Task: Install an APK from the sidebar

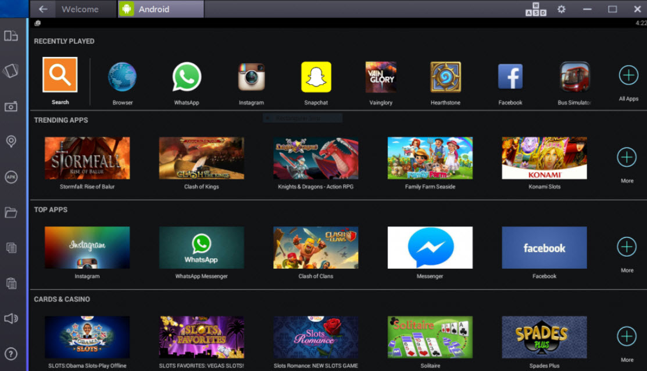Action: point(11,177)
